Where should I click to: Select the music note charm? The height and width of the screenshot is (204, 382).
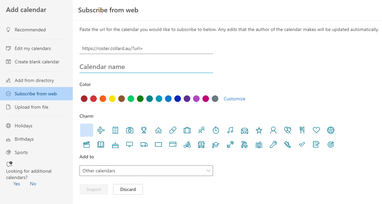click(x=230, y=130)
